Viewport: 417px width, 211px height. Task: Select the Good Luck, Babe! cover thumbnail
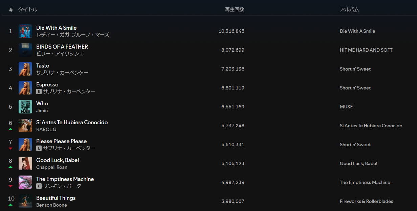[25, 163]
